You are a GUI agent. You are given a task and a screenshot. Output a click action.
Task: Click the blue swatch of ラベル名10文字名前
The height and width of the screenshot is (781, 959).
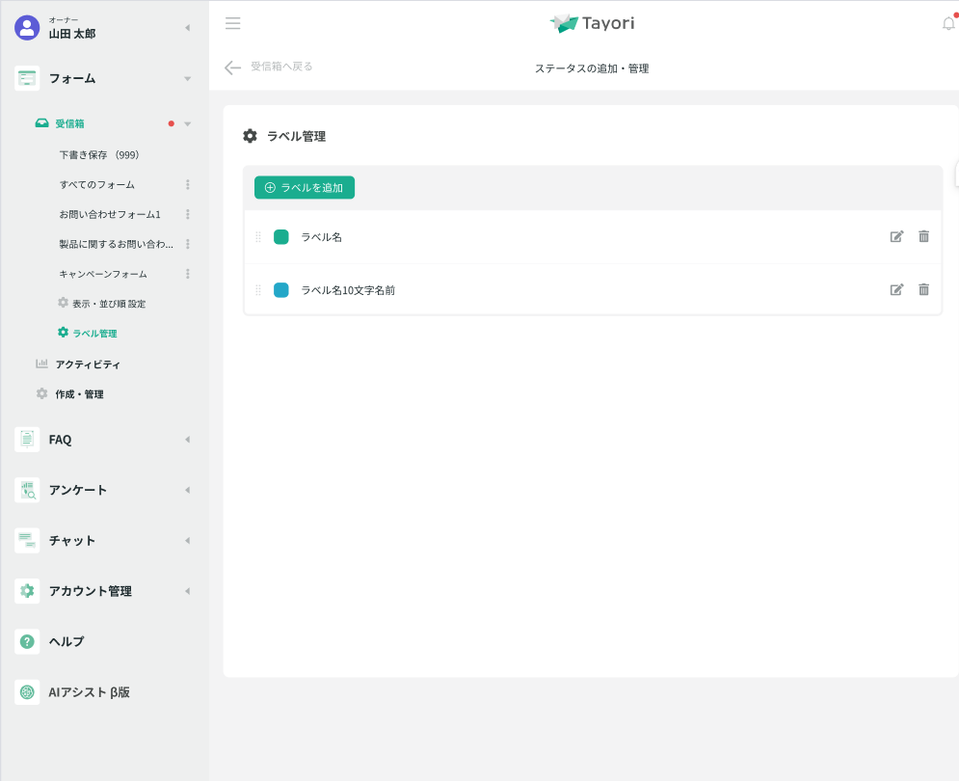pyautogui.click(x=281, y=290)
